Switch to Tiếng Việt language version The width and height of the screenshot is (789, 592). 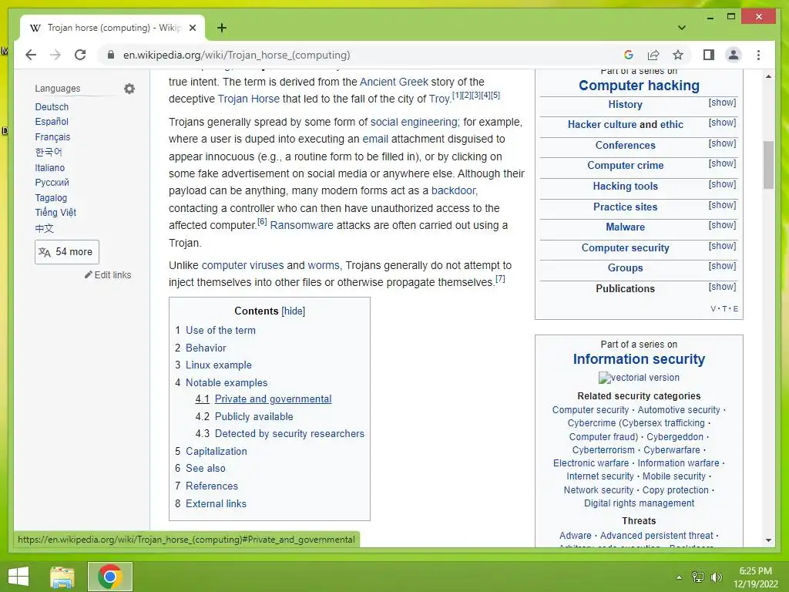(55, 213)
